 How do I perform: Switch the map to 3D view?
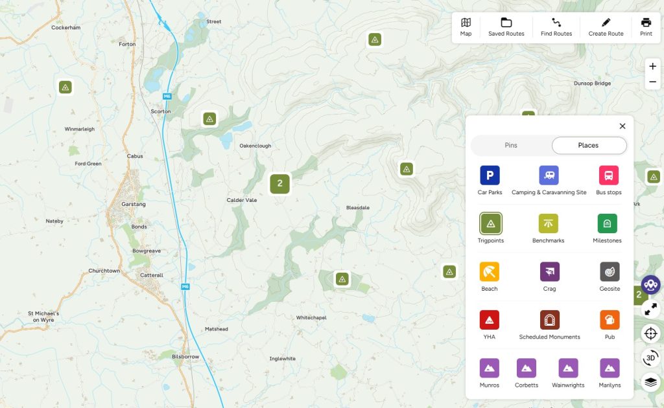coord(650,357)
